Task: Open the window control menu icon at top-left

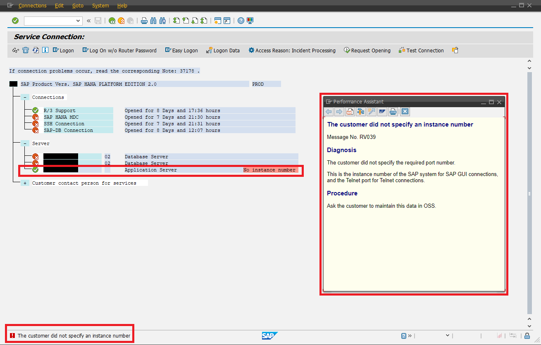Action: pyautogui.click(x=10, y=6)
